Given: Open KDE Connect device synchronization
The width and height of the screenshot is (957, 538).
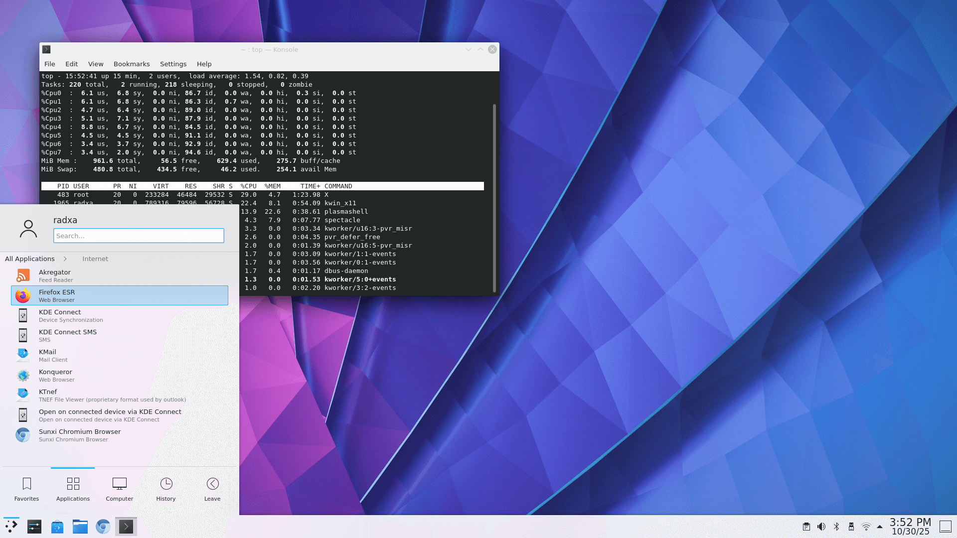Looking at the screenshot, I should [60, 315].
